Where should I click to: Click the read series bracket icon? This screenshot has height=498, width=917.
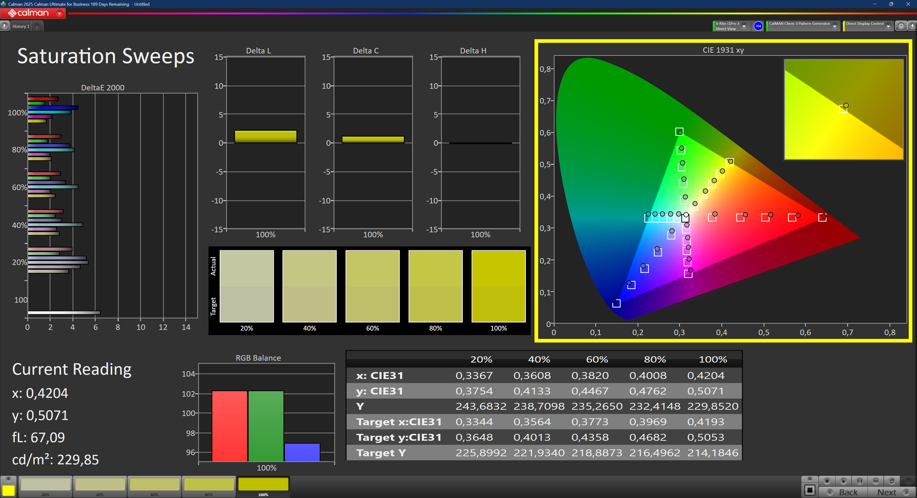coord(859,481)
